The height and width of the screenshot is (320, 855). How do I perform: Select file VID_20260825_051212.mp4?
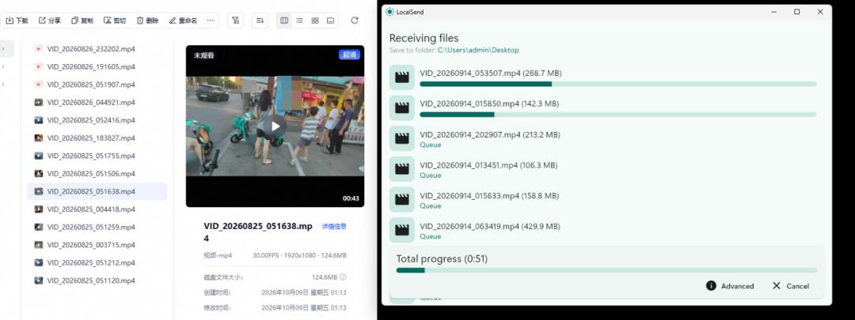[97, 263]
